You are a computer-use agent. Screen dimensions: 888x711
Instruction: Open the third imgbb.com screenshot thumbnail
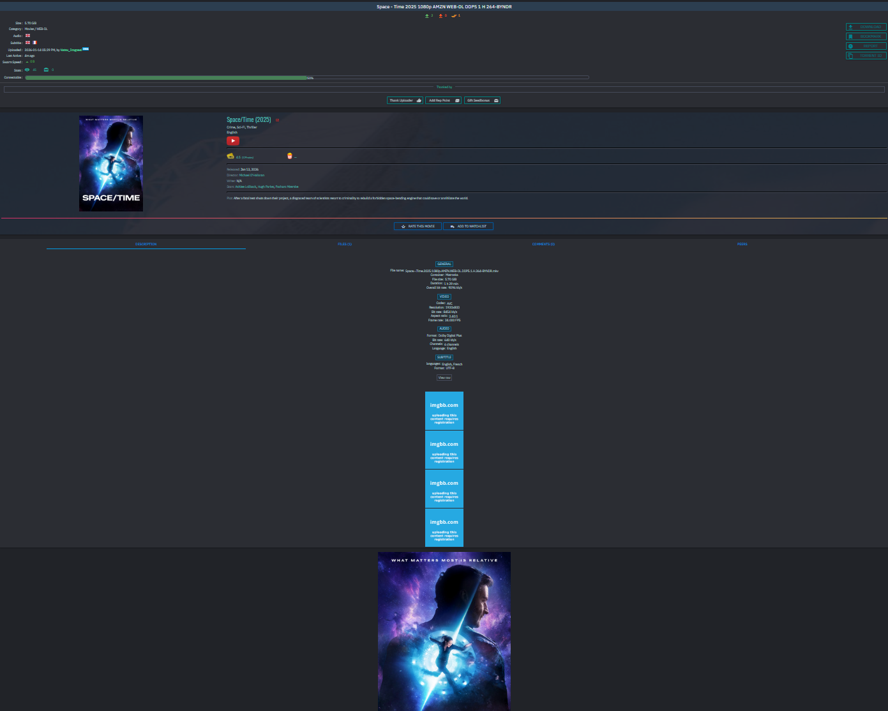click(x=444, y=489)
